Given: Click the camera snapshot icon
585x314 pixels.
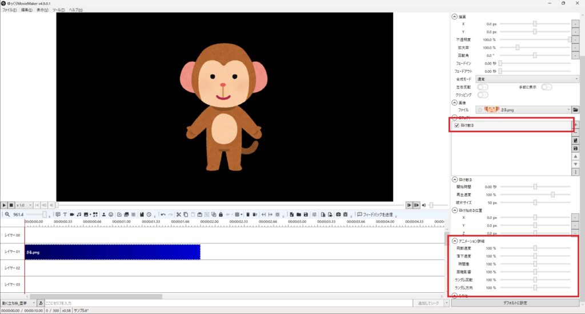Looking at the screenshot, I should [338, 214].
